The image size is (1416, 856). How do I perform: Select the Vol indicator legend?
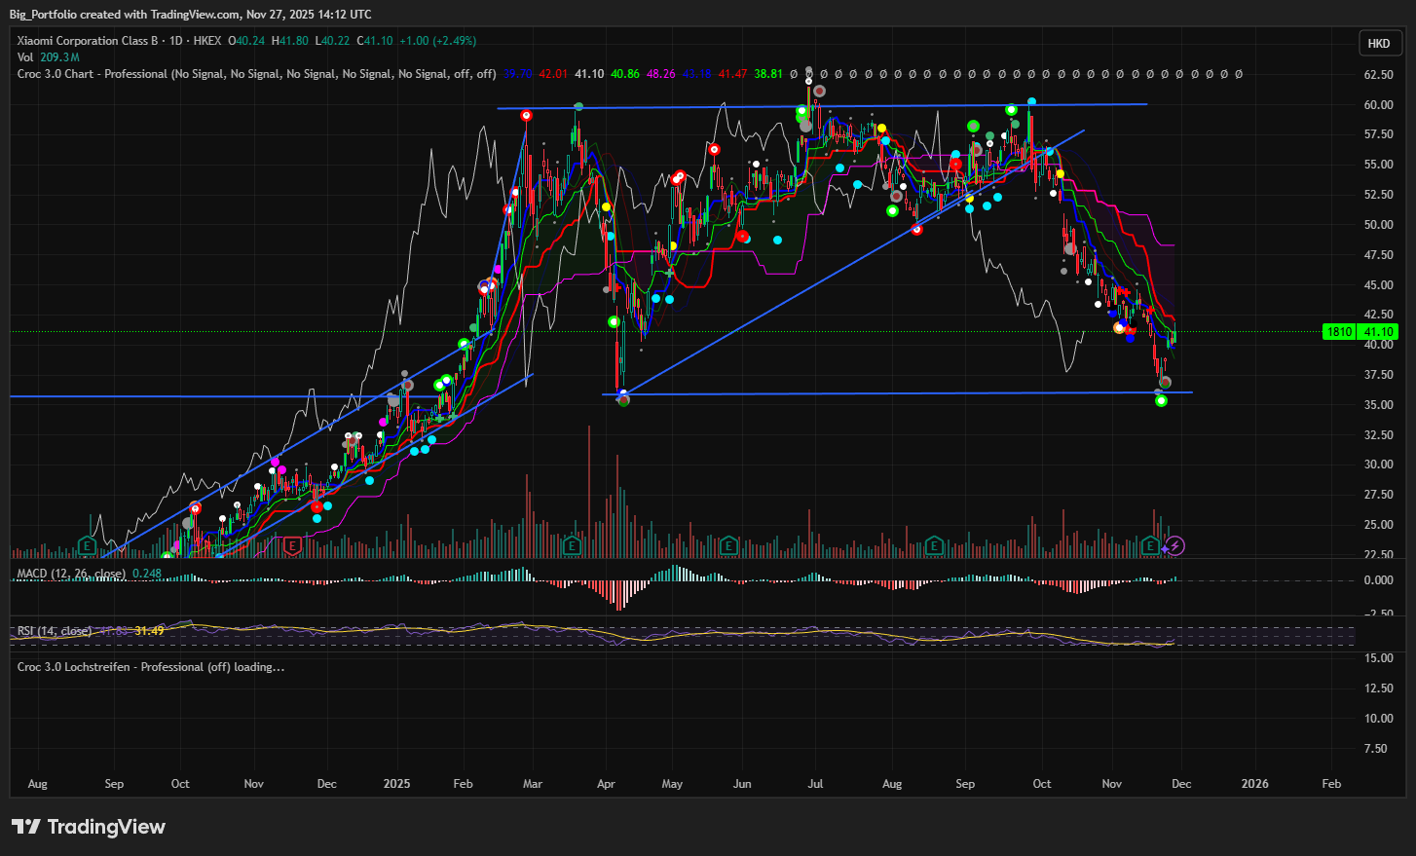25,57
